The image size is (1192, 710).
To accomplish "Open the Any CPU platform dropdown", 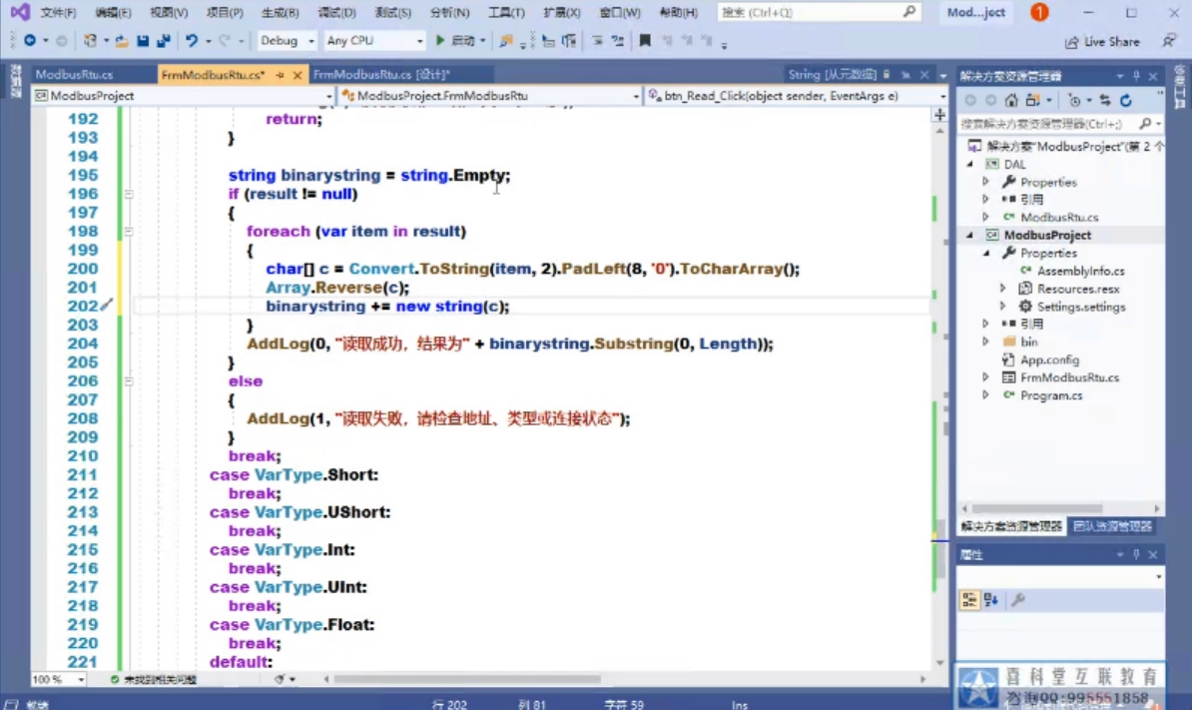I will click(x=373, y=41).
